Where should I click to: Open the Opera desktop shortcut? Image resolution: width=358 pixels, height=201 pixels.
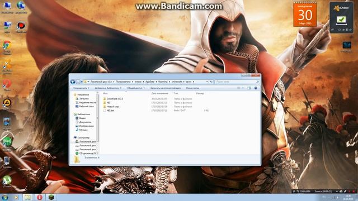tap(7, 85)
